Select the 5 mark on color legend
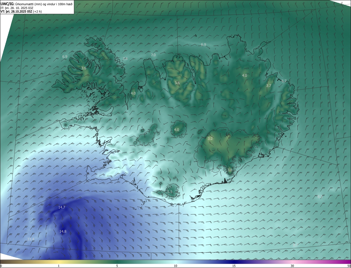The width and height of the screenshot is (351, 268). [117, 266]
